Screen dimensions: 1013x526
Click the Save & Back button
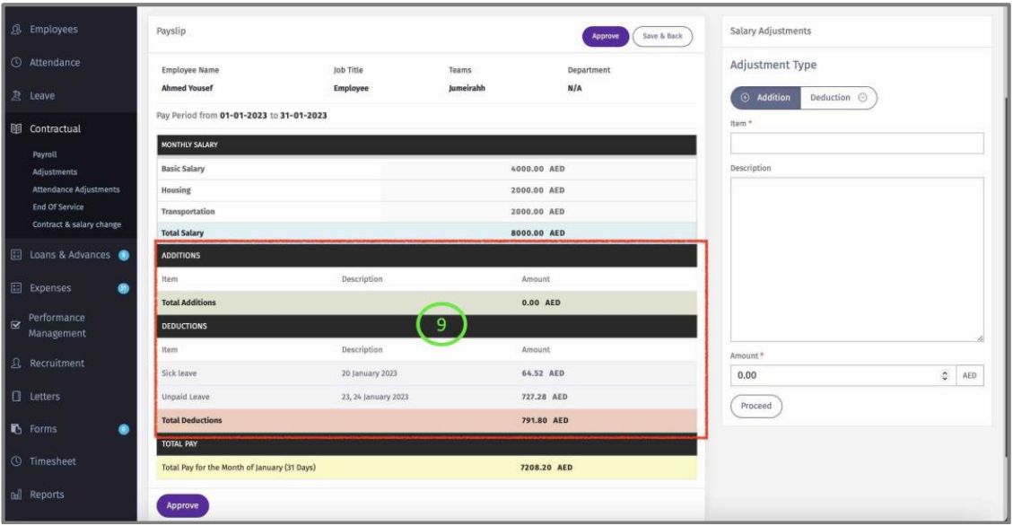pos(662,36)
